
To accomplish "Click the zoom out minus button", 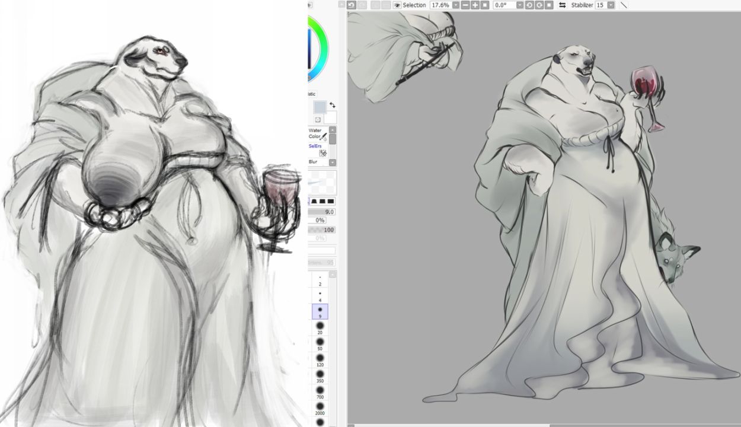I will click(465, 5).
